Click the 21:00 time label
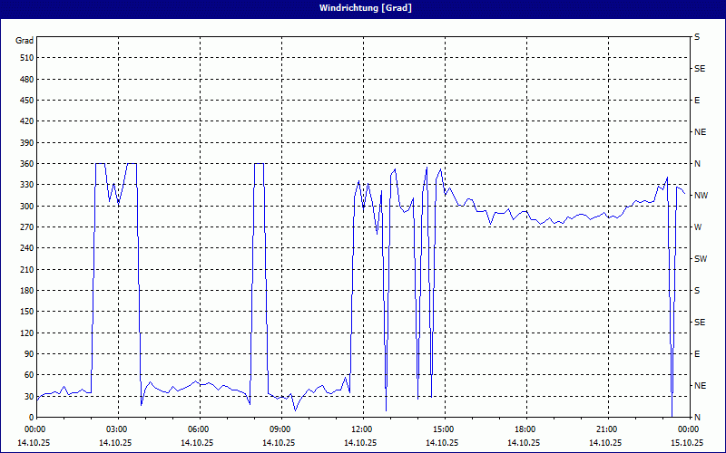Image resolution: width=726 pixels, height=453 pixels. click(x=607, y=429)
